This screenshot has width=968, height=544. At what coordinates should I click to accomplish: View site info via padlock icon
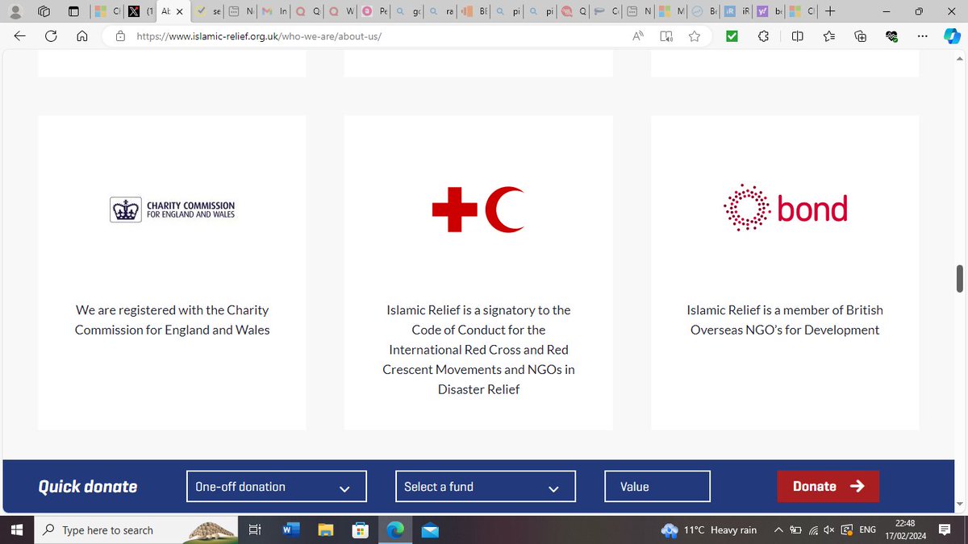121,36
